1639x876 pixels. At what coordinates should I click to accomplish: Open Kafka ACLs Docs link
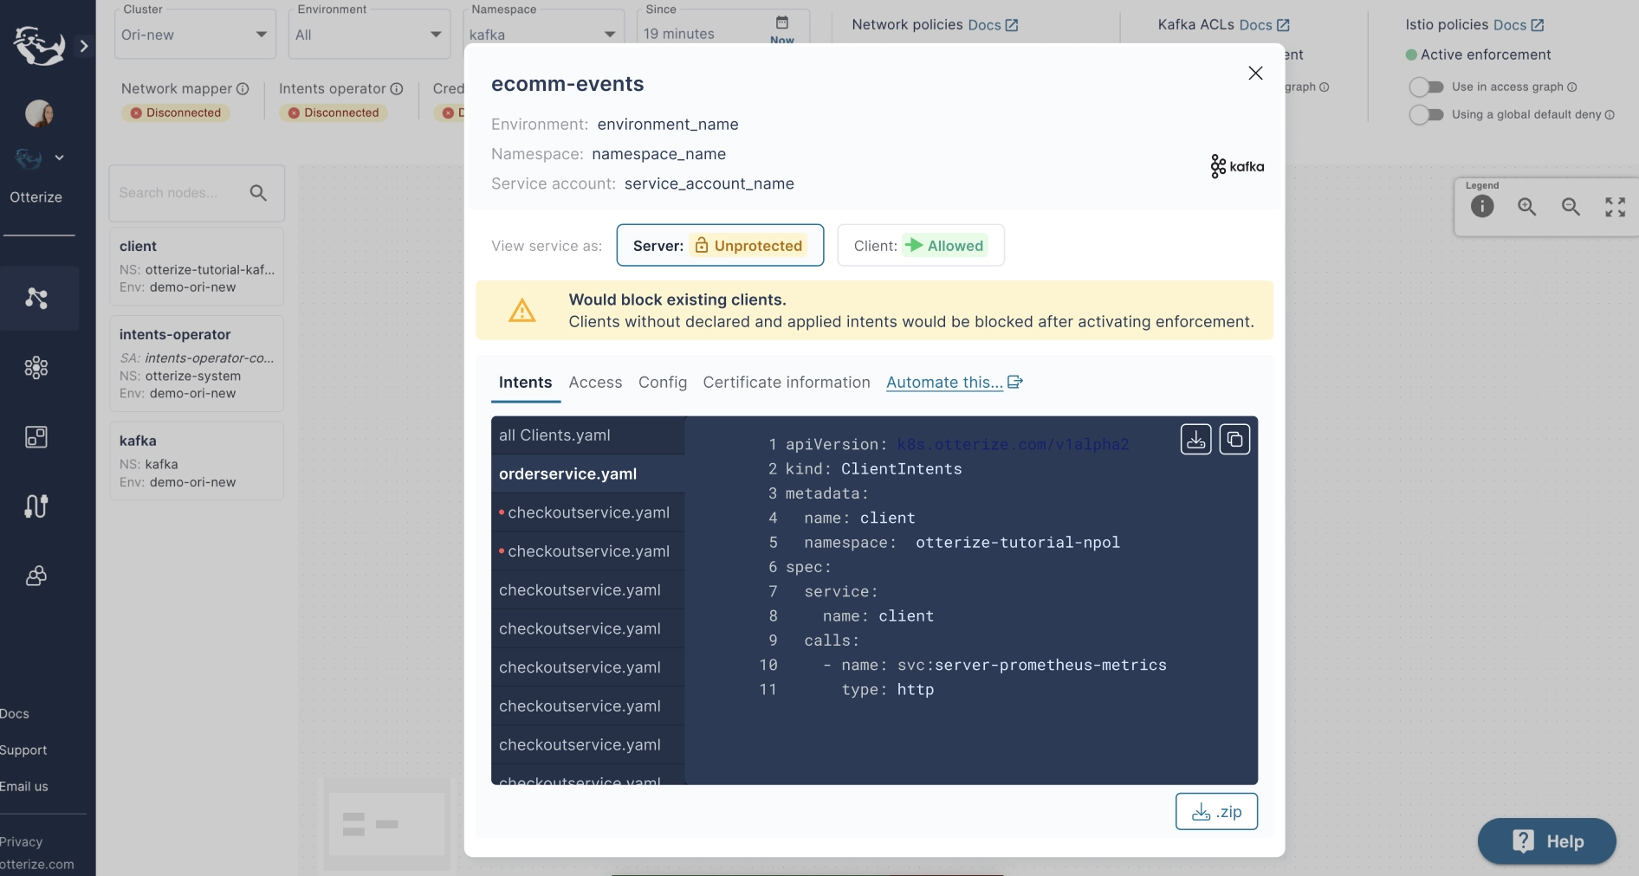coord(1265,25)
